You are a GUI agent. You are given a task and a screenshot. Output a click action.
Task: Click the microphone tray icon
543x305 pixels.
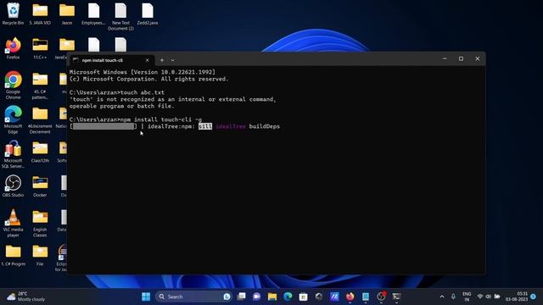coord(453,297)
